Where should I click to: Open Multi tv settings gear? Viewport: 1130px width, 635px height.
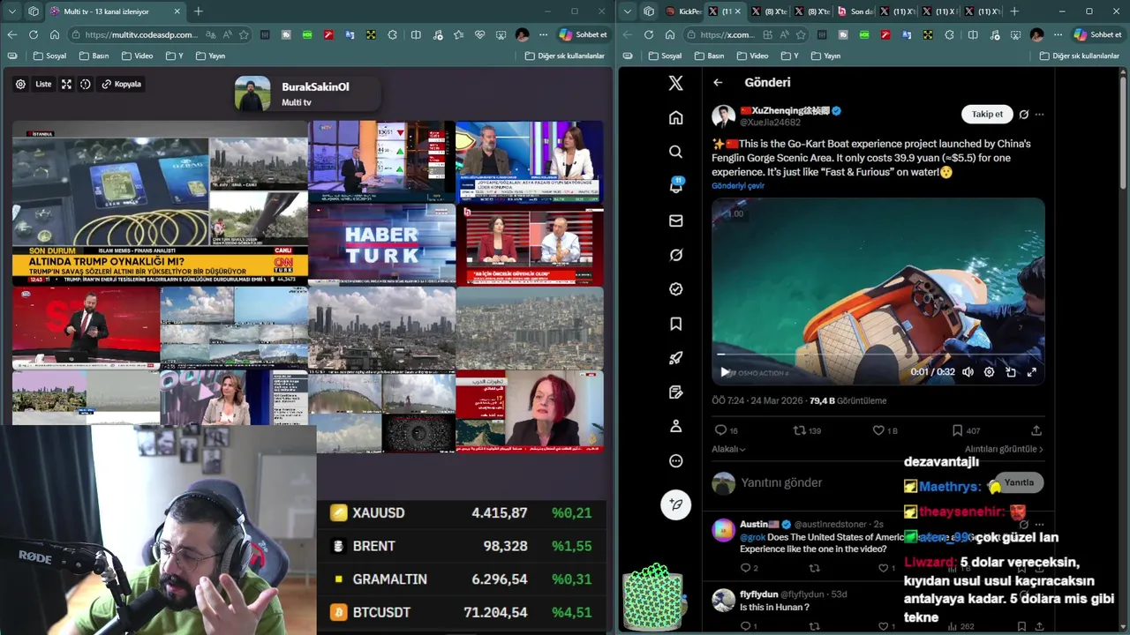[x=20, y=85]
